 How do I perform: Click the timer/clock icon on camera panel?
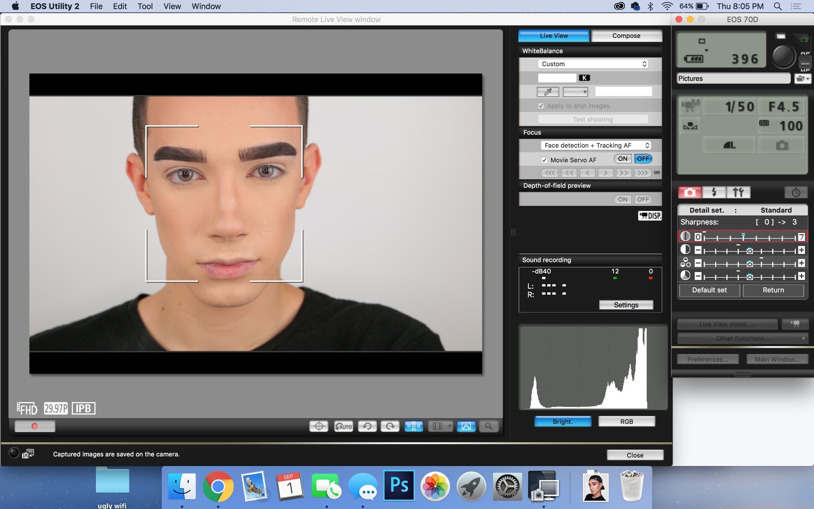795,192
